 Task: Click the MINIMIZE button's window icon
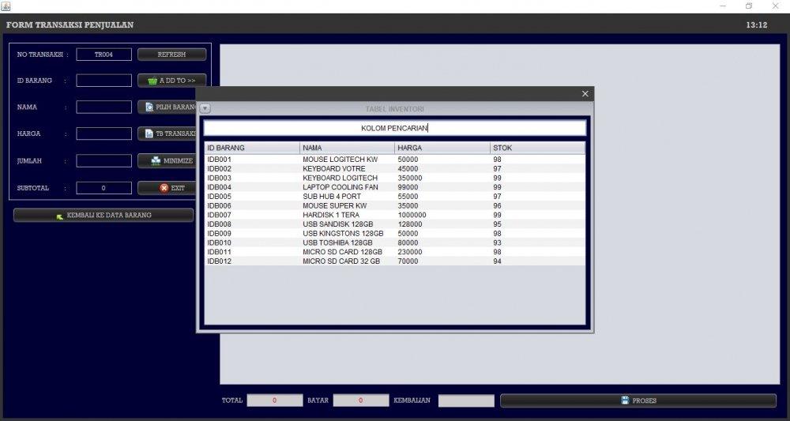click(156, 161)
